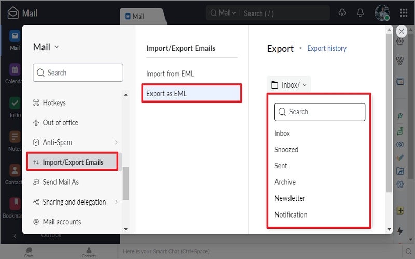The image size is (415, 259).
Task: Collapse the left app sidebar
Action: click(15, 236)
